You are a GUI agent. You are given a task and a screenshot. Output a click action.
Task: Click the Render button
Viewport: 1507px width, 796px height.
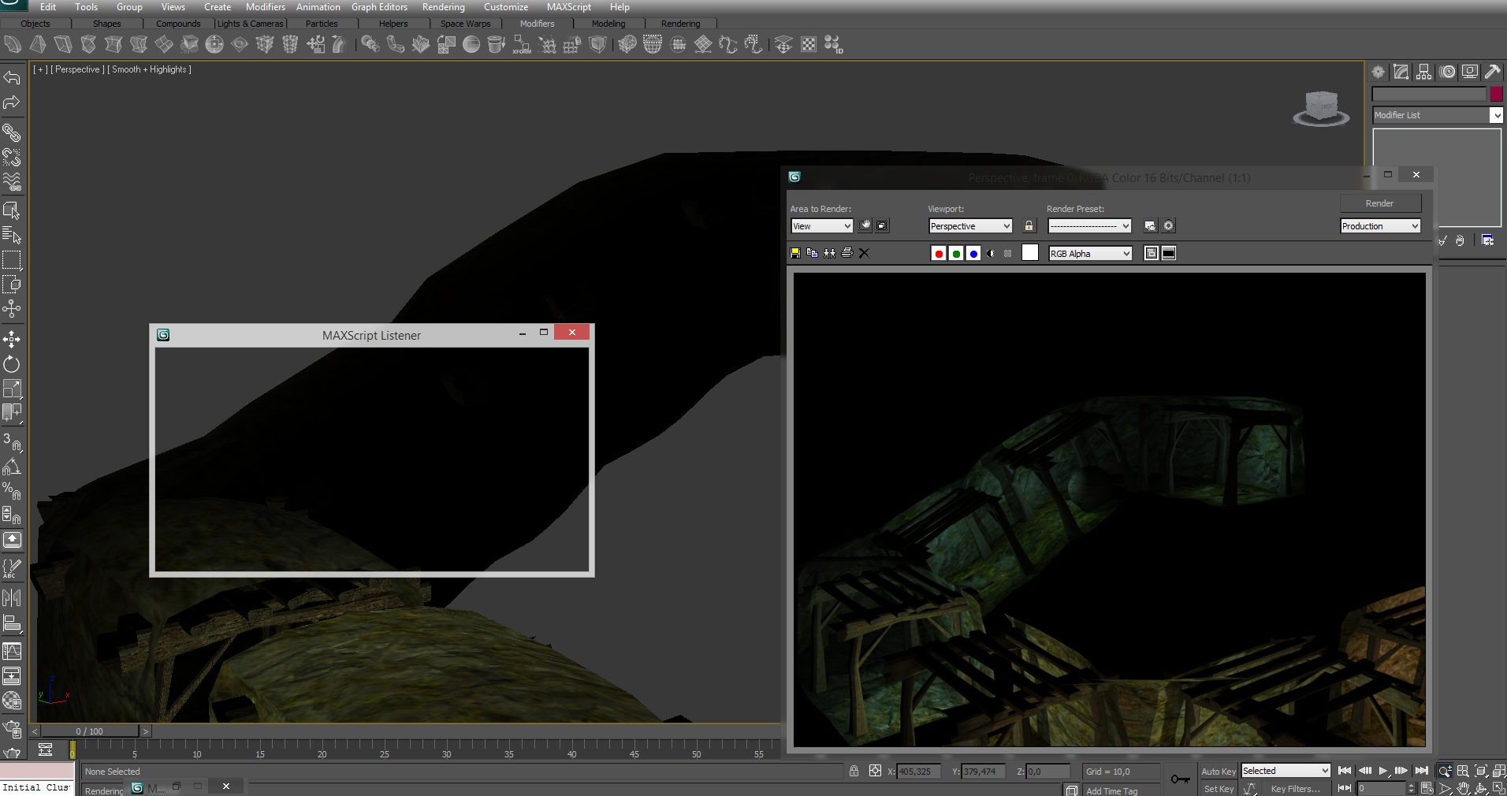[x=1379, y=203]
